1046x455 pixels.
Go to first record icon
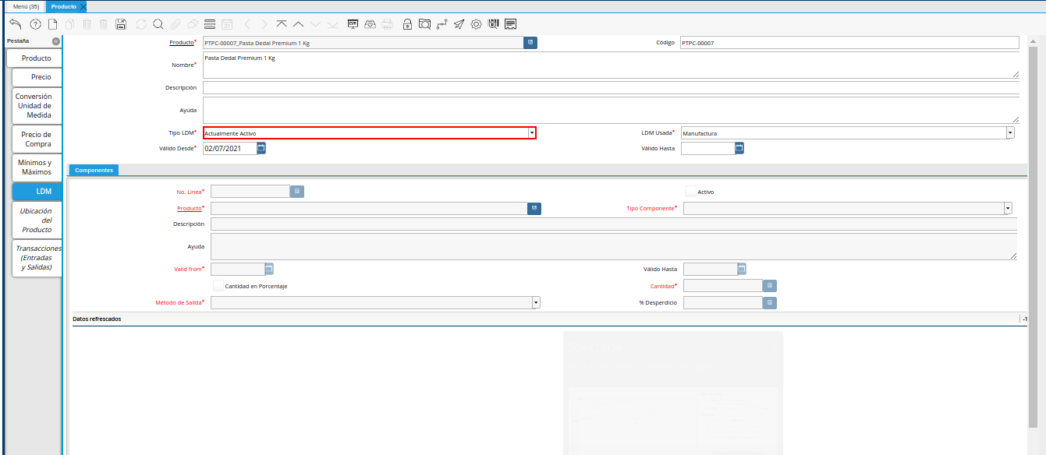pyautogui.click(x=282, y=24)
